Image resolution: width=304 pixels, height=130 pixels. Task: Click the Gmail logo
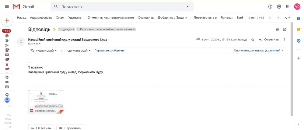click(x=23, y=7)
